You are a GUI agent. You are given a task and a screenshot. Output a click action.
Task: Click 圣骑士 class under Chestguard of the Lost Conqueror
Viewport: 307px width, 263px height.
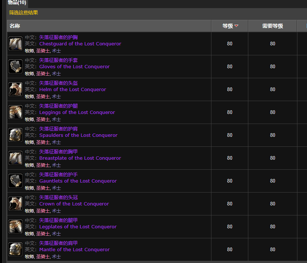click(x=43, y=51)
